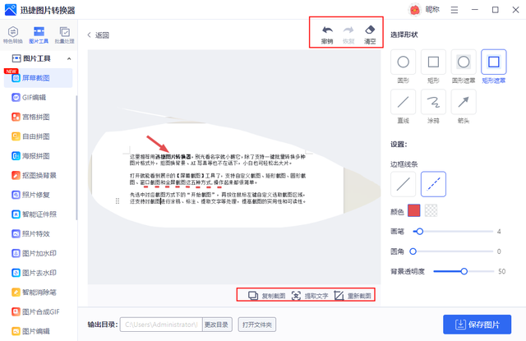Switch to the 特色转换 tab
The height and width of the screenshot is (341, 526).
tap(13, 35)
